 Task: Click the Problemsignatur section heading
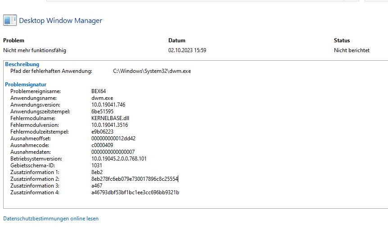(26, 85)
